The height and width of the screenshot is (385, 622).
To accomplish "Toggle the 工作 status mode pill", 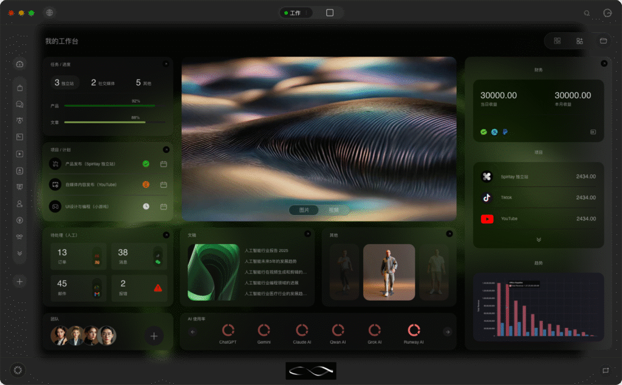I will pyautogui.click(x=296, y=13).
